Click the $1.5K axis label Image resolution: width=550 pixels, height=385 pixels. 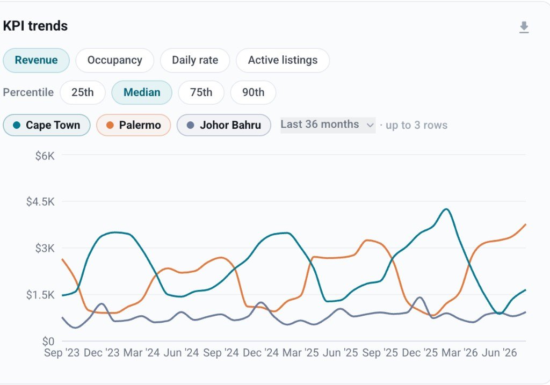point(40,295)
